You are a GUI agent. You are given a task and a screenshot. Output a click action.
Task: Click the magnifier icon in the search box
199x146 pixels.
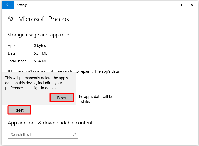[74, 135]
